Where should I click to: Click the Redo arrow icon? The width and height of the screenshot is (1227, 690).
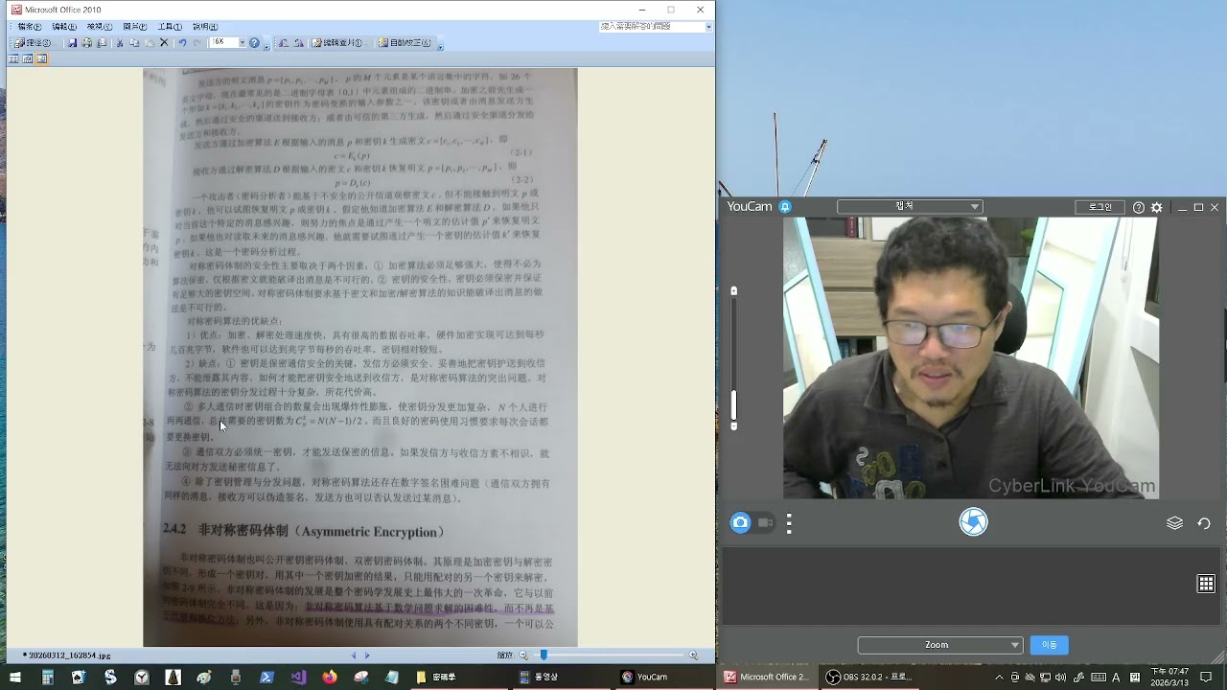(x=197, y=43)
